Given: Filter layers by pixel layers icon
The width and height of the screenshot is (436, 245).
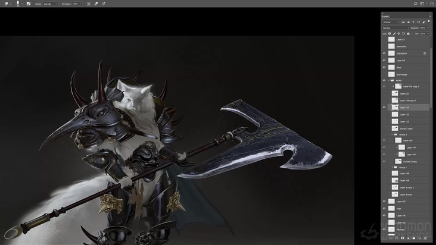Looking at the screenshot, I should point(403,22).
